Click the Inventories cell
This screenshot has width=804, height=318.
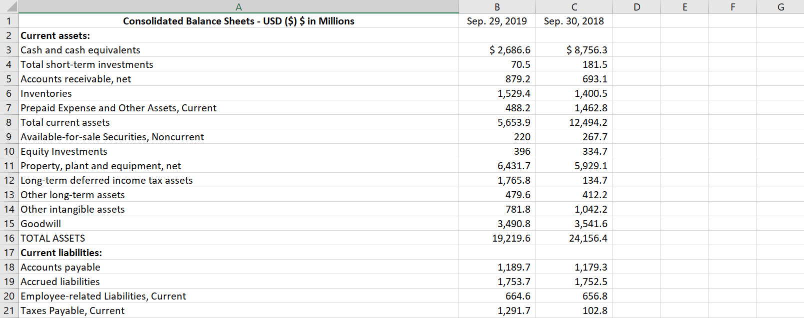pyautogui.click(x=239, y=93)
